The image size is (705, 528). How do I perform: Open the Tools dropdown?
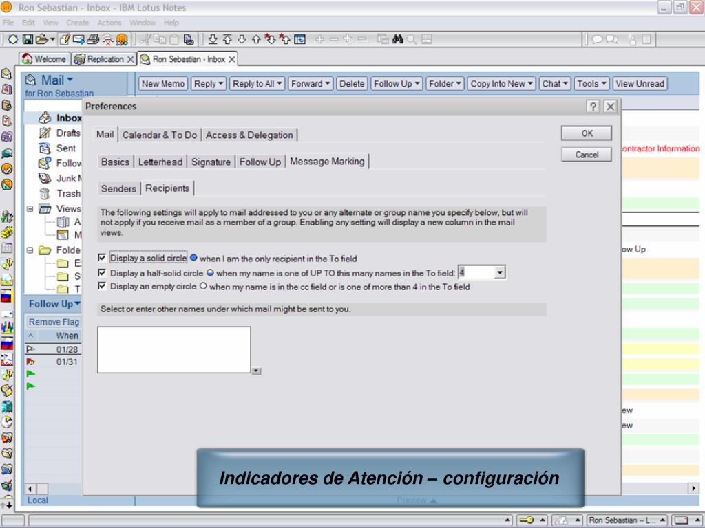(591, 83)
